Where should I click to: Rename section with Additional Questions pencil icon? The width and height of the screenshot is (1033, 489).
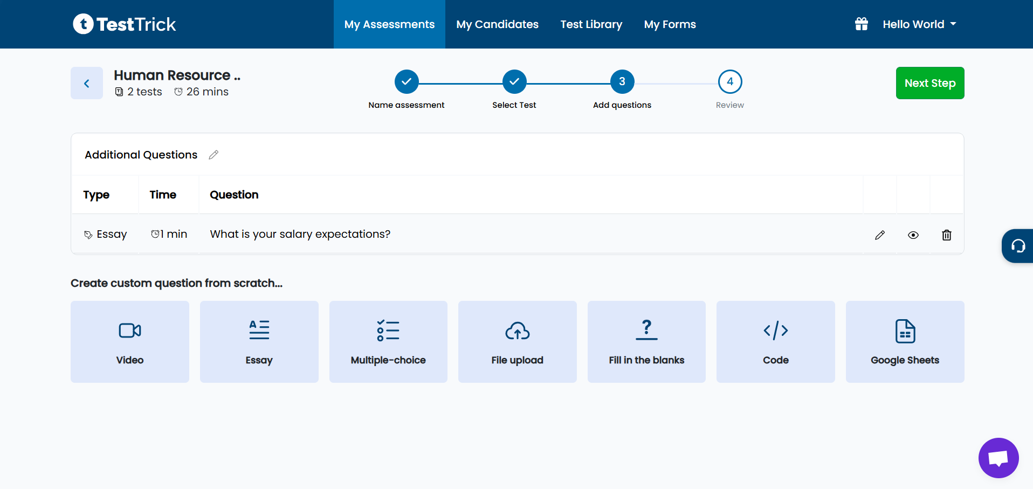click(x=214, y=155)
